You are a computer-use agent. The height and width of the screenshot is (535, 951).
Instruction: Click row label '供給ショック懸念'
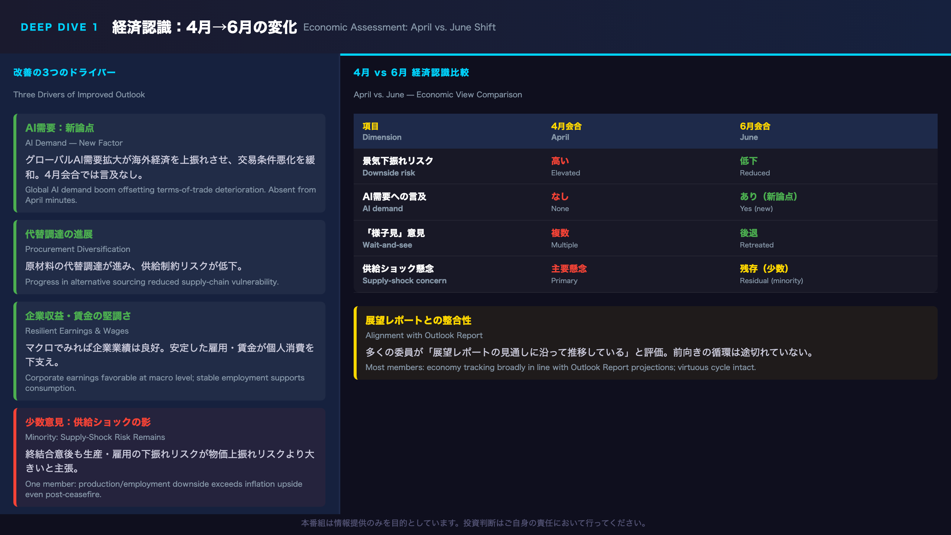pos(398,269)
